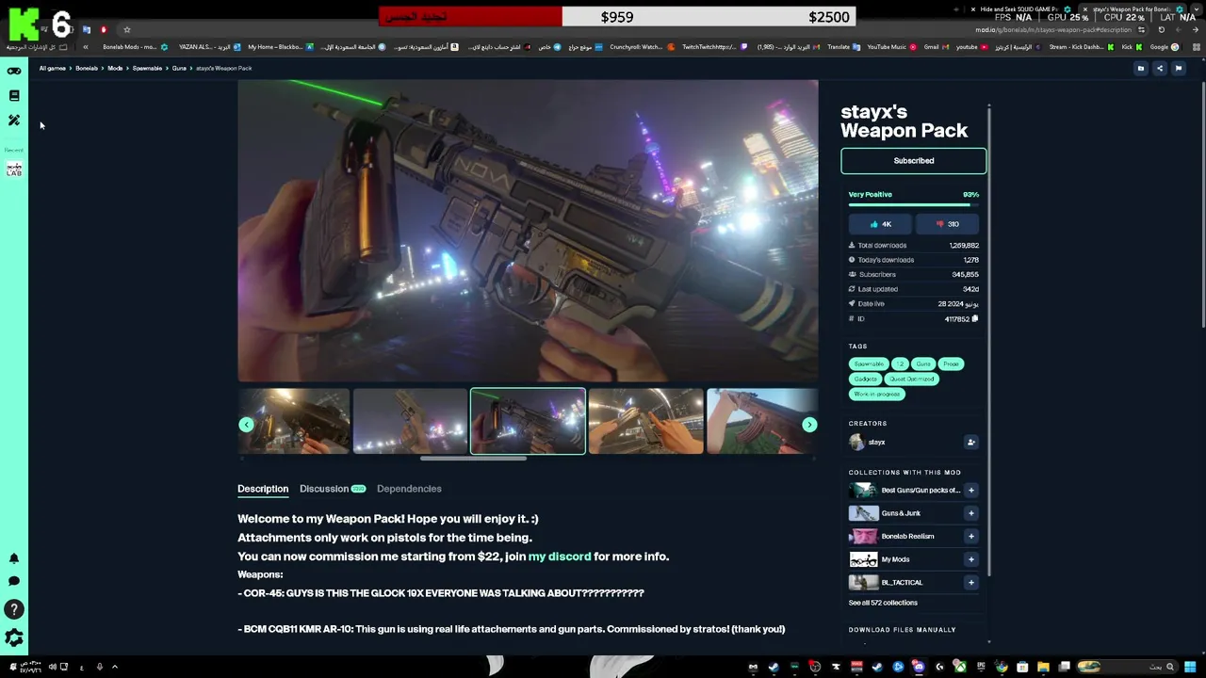Go to Bonelab breadcrumb
The height and width of the screenshot is (678, 1206).
pos(87,68)
